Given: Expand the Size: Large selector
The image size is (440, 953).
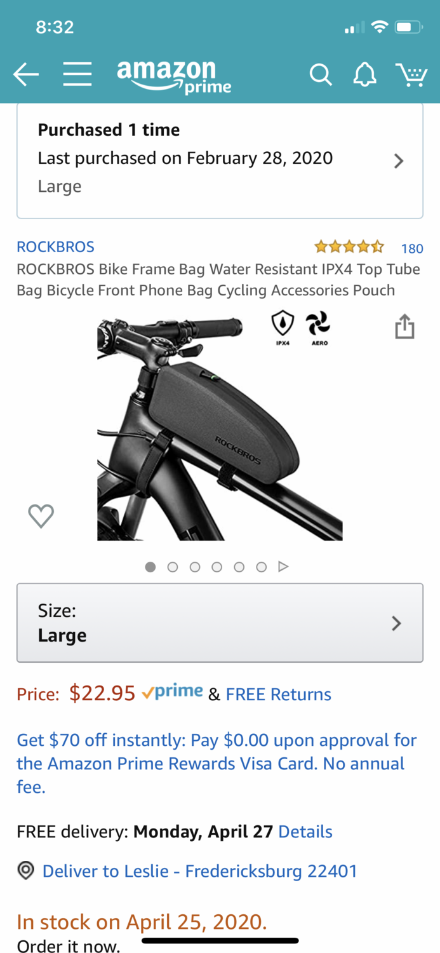Looking at the screenshot, I should click(x=220, y=623).
